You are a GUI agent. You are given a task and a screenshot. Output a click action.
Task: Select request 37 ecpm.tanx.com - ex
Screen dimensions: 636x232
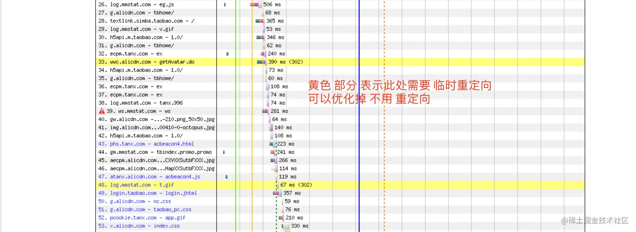(x=130, y=95)
